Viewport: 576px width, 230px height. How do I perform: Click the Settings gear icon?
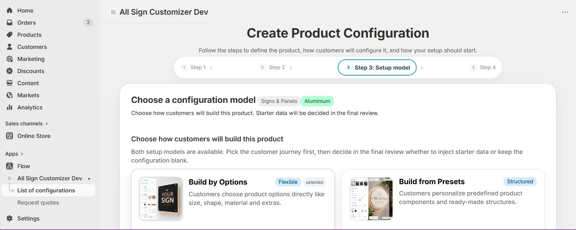click(x=10, y=218)
